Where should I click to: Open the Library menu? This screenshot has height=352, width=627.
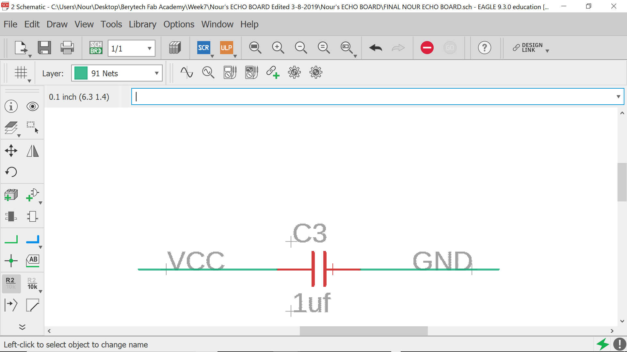(x=142, y=24)
